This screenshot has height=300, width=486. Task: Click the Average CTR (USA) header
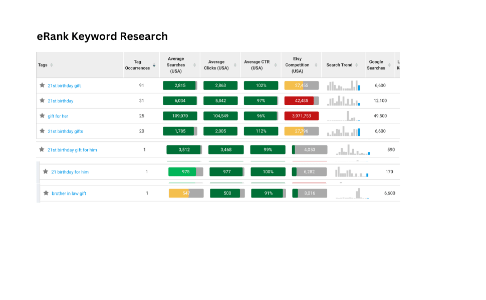(x=261, y=65)
